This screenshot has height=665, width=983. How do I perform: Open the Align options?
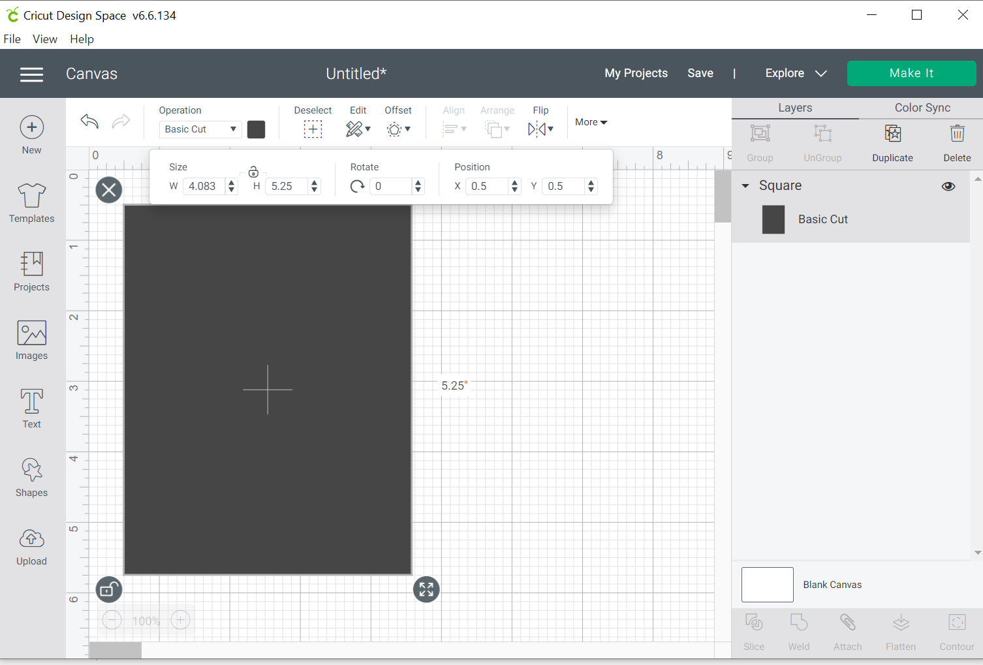[454, 121]
